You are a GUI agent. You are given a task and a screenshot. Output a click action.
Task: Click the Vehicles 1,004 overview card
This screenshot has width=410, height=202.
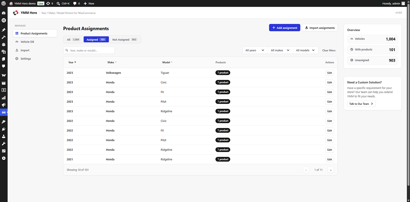coord(373,39)
